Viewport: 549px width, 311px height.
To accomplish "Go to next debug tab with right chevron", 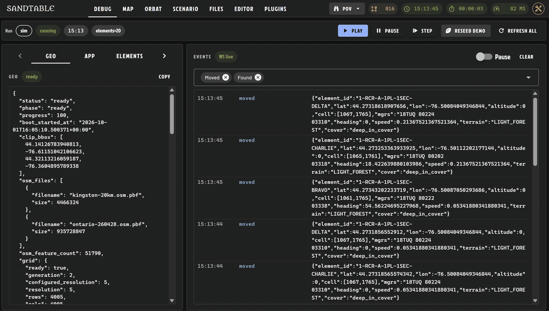I will [164, 56].
